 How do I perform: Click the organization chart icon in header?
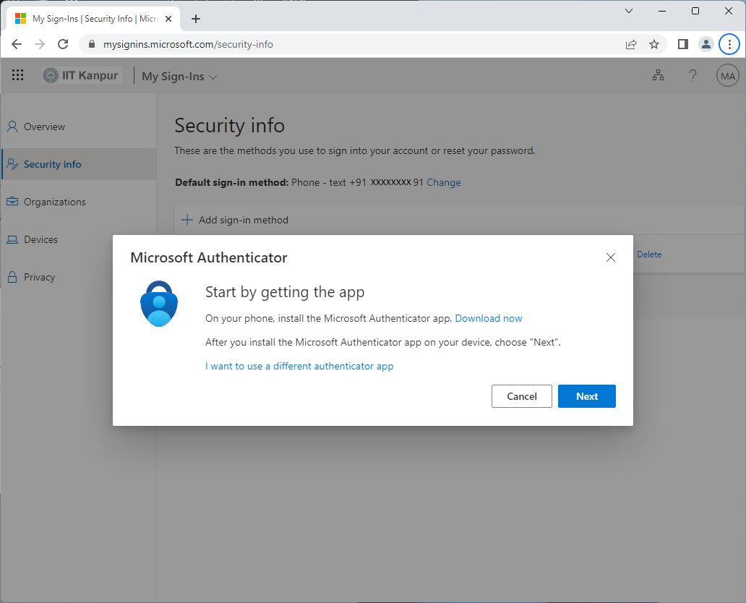(658, 75)
